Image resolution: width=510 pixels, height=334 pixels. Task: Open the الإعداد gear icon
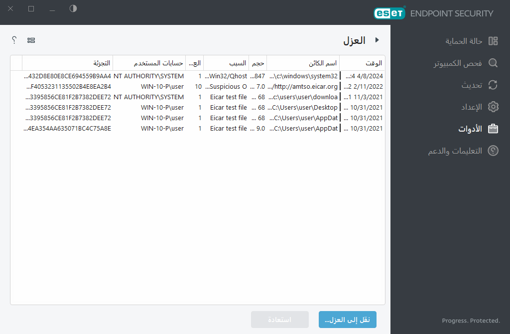click(x=493, y=107)
